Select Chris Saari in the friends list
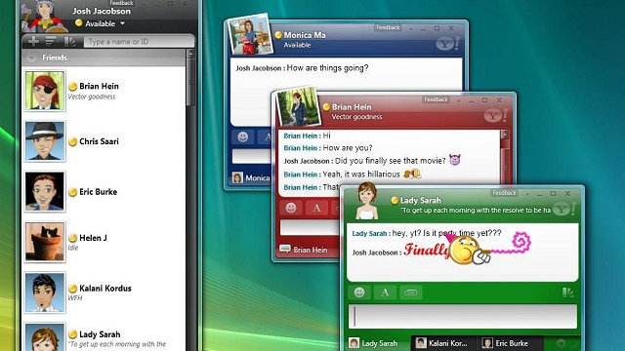Screen dimensions: 625x351 pyautogui.click(x=104, y=141)
